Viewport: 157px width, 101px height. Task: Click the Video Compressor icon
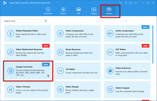[x=60, y=33]
